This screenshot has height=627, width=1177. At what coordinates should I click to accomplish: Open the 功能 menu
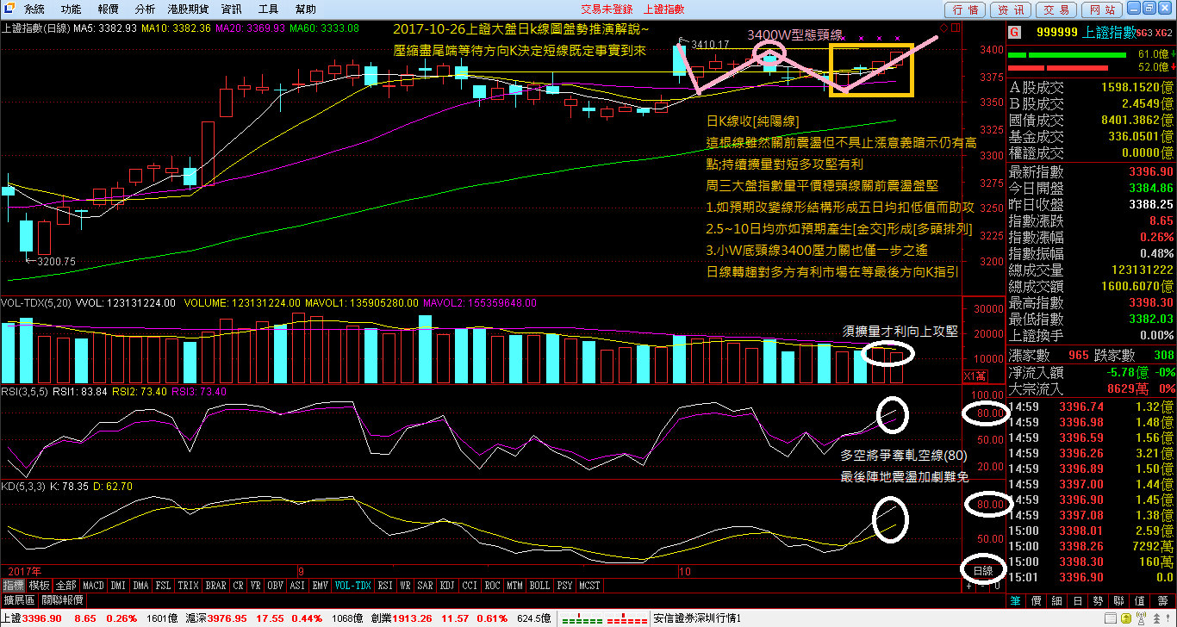[x=72, y=9]
